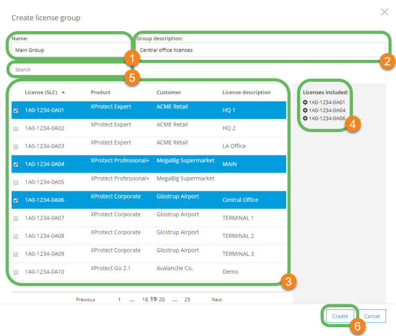396x336 pixels.
Task: Uncheck the selected 1A0-1234-0A04 license
Action: [x=15, y=164]
